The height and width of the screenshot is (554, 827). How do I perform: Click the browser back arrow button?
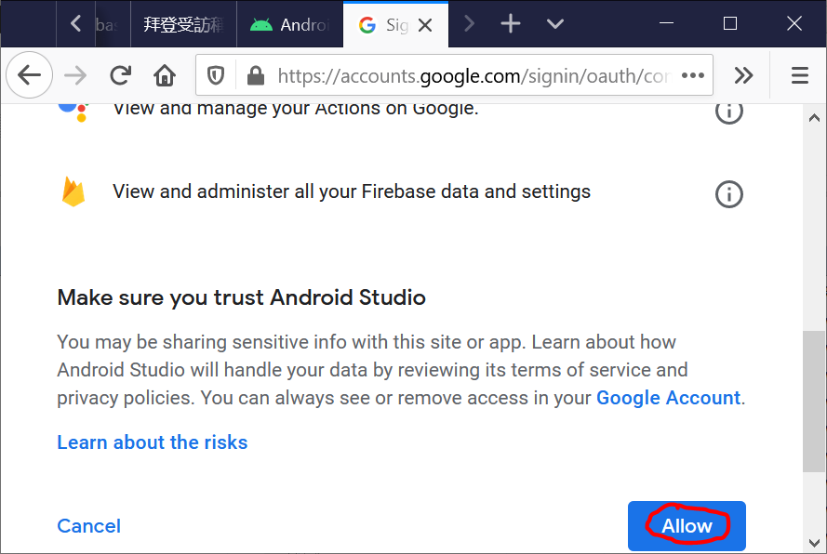point(30,75)
